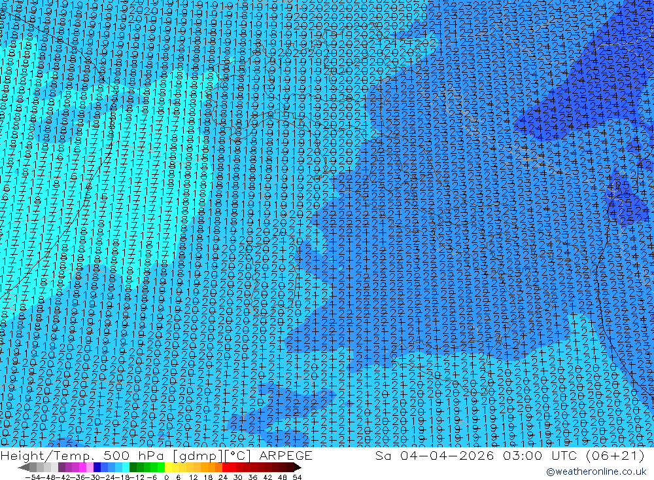Pick the dark purple swatch above -42
This screenshot has height=480, width=654.
coord(61,468)
